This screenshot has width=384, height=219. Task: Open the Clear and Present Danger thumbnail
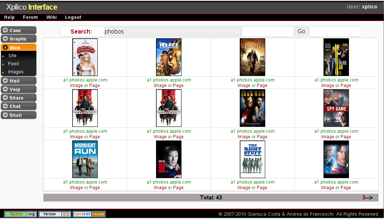[x=169, y=159]
